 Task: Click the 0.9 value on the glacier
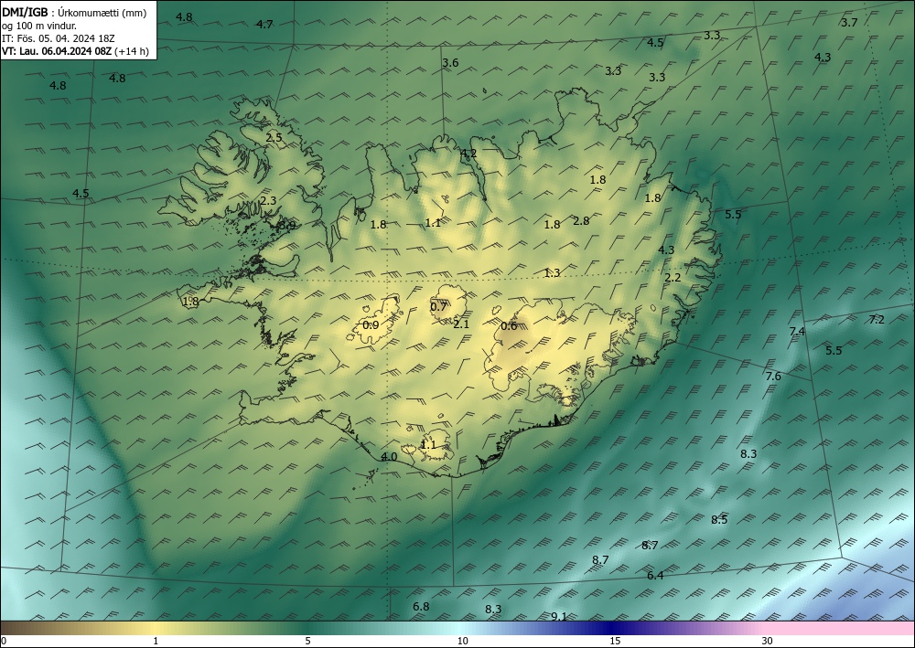point(371,325)
